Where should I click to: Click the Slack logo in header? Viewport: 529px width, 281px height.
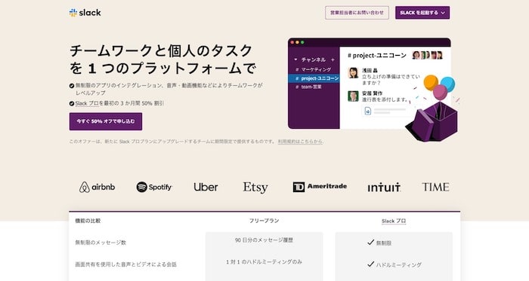(85, 13)
